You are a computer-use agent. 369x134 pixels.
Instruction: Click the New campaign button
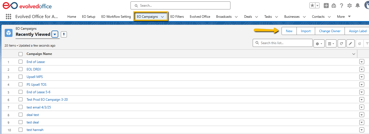[289, 31]
